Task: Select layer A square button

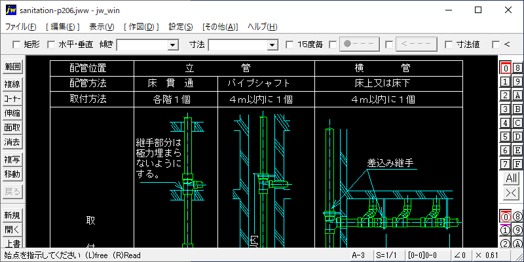Action: pos(517,95)
